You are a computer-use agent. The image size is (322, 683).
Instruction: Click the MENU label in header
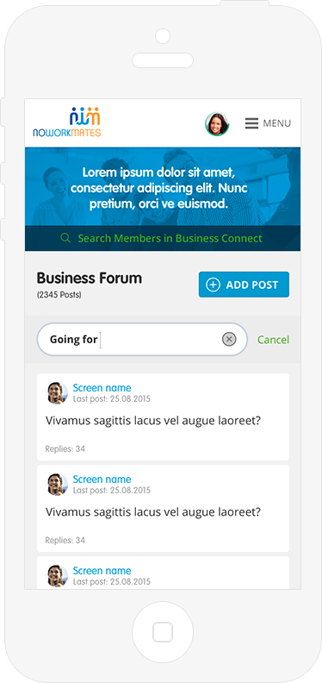pyautogui.click(x=277, y=123)
